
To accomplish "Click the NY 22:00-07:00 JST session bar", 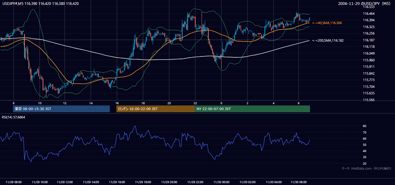I will click(x=252, y=109).
